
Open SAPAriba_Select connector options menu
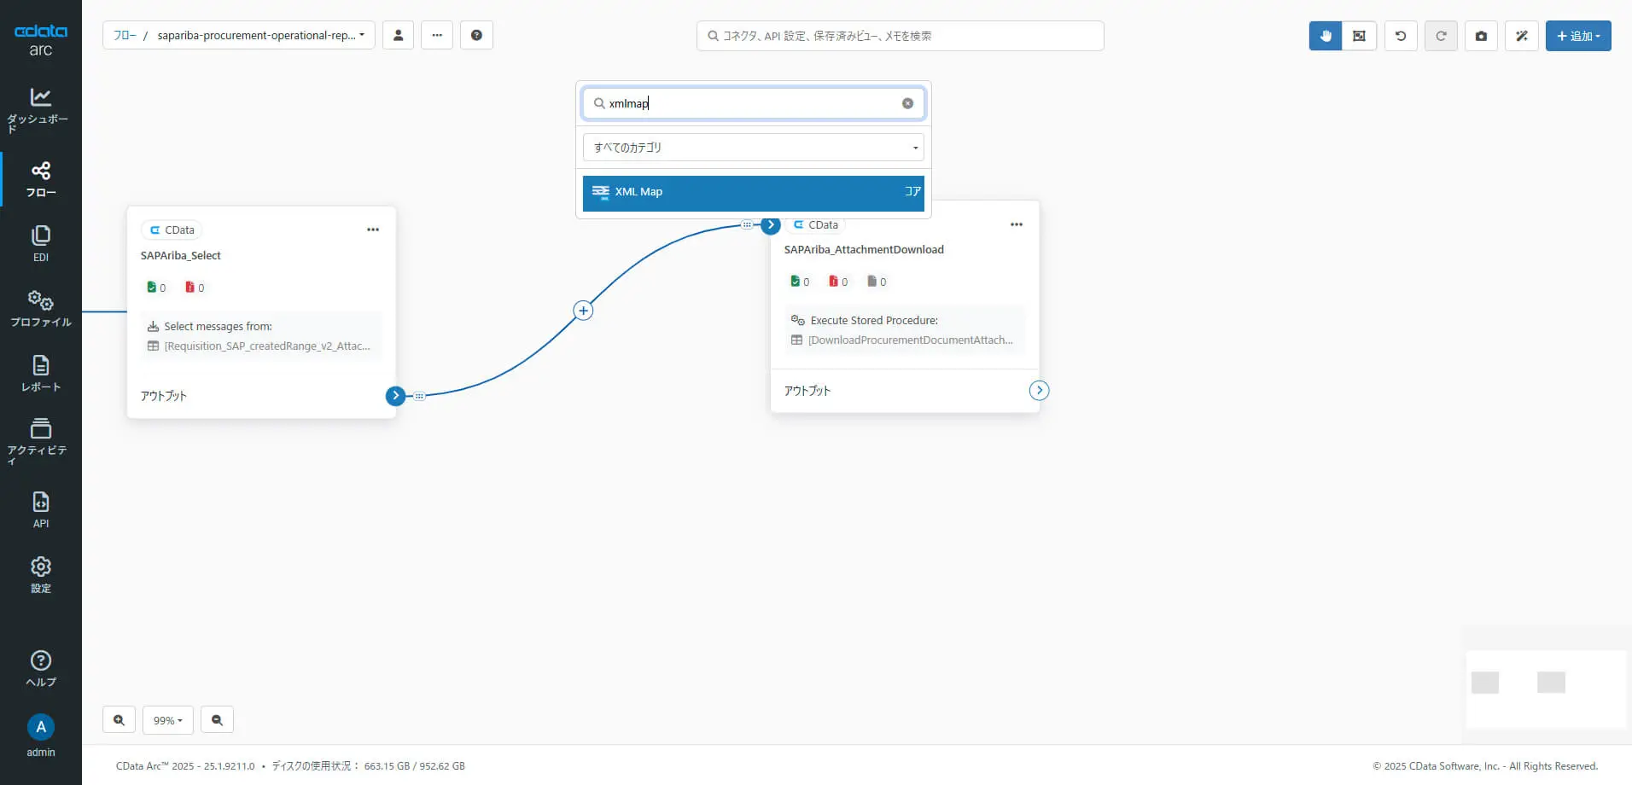click(x=373, y=230)
